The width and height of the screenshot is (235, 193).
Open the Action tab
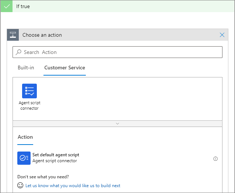25,137
